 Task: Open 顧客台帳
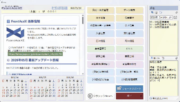pyautogui.click(x=101, y=56)
